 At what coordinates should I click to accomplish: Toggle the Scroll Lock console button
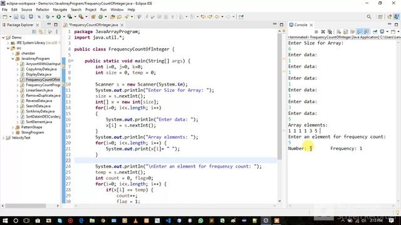pos(345,32)
